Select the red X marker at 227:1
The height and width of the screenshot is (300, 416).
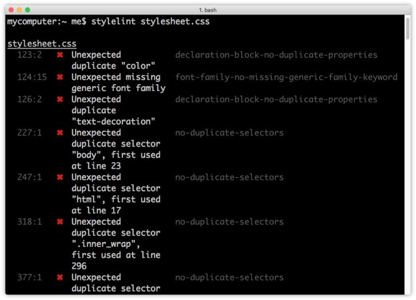pyautogui.click(x=60, y=133)
